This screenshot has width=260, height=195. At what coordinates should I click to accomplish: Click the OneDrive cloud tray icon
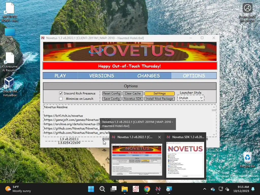pos(213,189)
